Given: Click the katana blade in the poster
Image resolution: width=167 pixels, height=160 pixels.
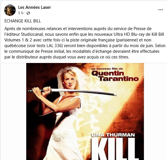Looking at the screenshot, I should click(84, 92).
